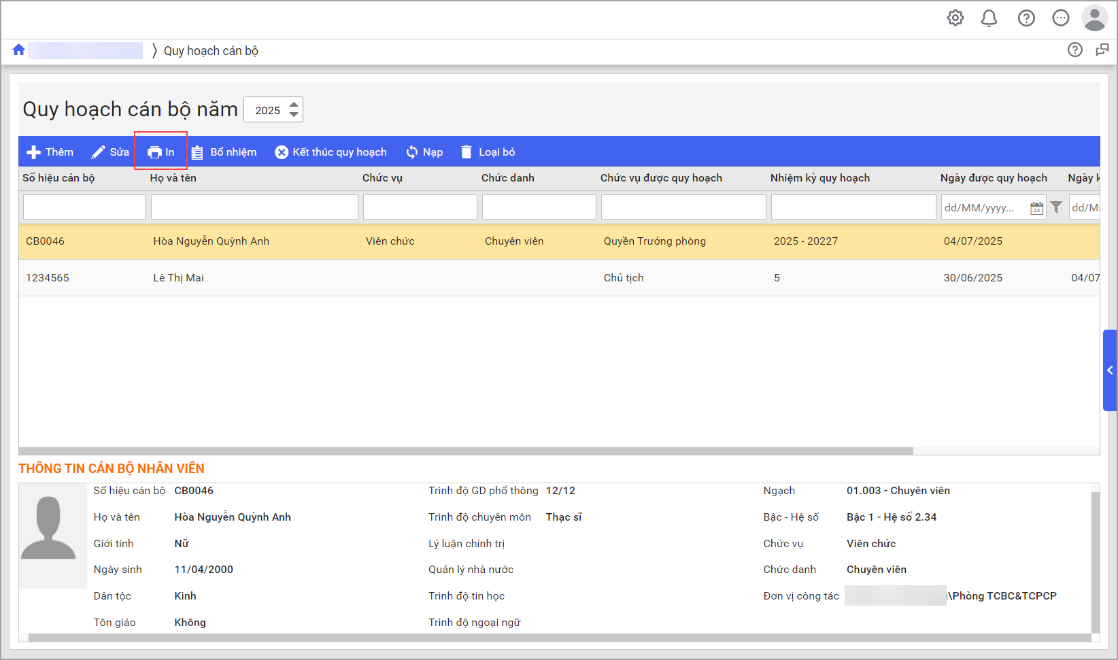Open calendar picker for Ngày được quy hoạch
Screen dimensions: 1118x660
click(1036, 208)
